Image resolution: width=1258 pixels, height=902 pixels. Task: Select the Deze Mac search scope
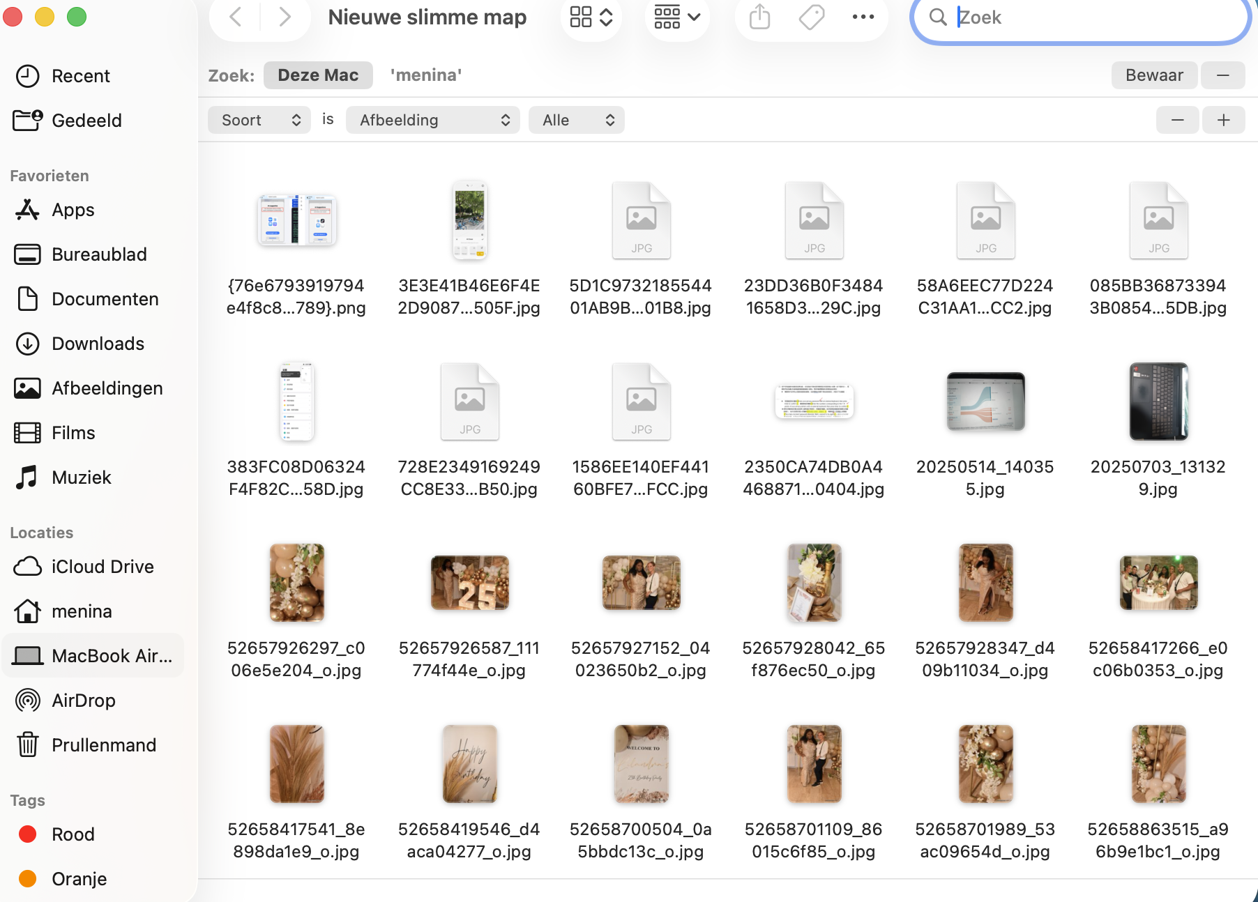(318, 75)
